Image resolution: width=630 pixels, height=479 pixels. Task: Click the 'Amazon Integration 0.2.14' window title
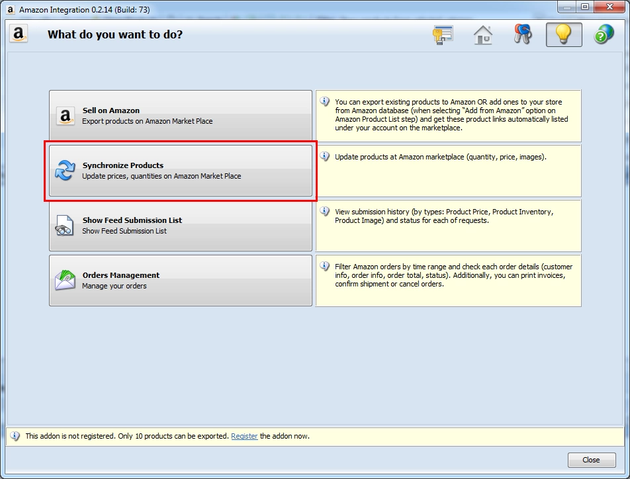click(85, 10)
